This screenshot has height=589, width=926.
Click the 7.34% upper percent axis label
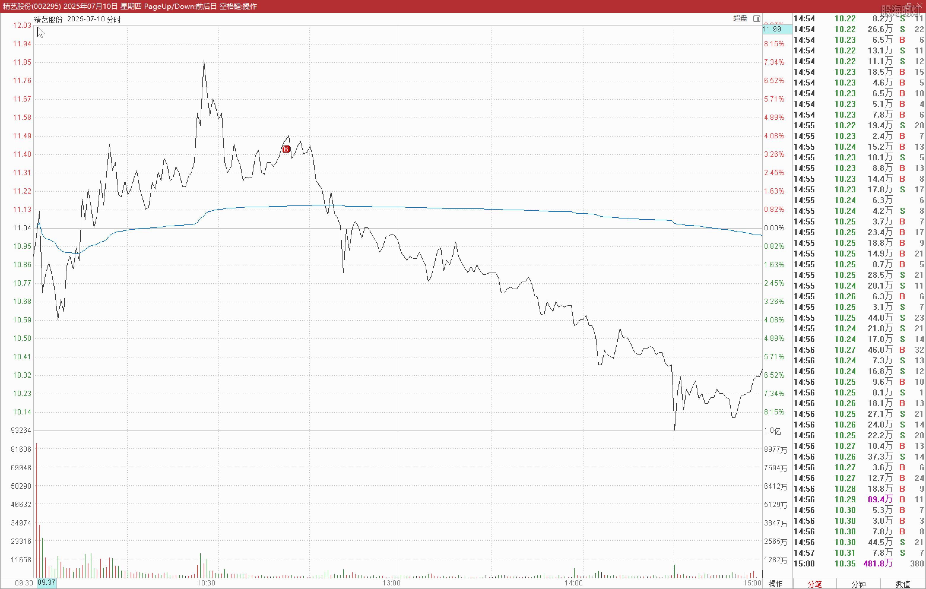774,62
